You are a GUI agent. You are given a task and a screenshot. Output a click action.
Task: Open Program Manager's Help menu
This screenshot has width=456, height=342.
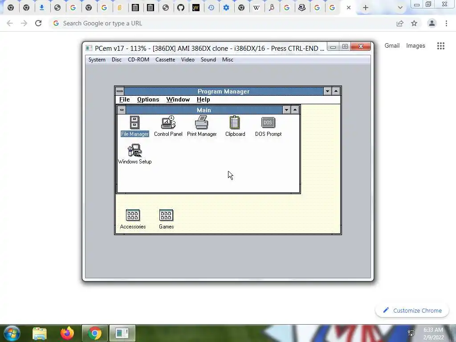[203, 99]
